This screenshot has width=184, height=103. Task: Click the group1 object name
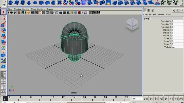[147, 18]
